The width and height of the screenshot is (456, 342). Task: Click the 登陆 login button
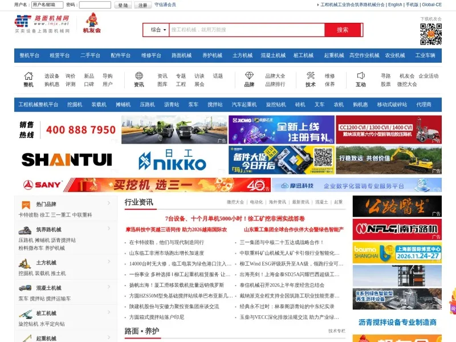click(123, 5)
